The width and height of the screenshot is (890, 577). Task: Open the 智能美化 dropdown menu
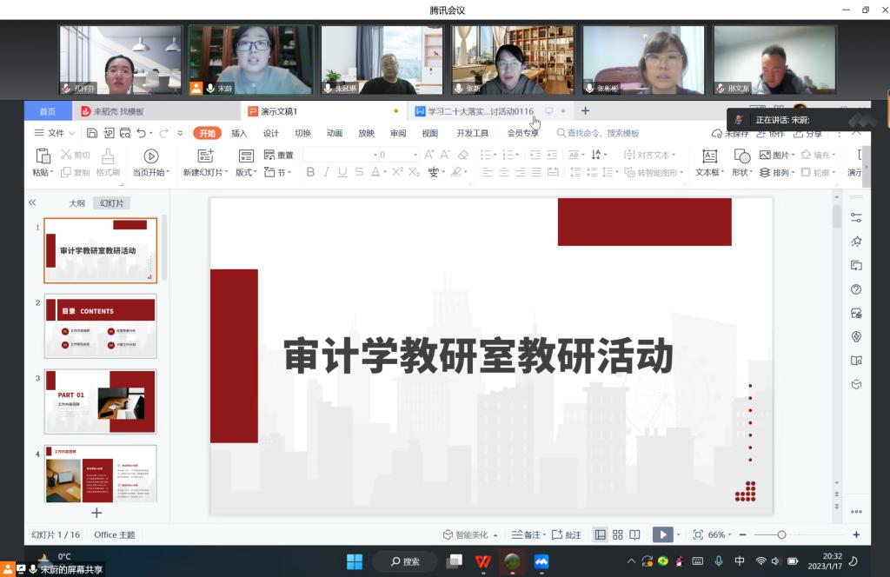(471, 534)
